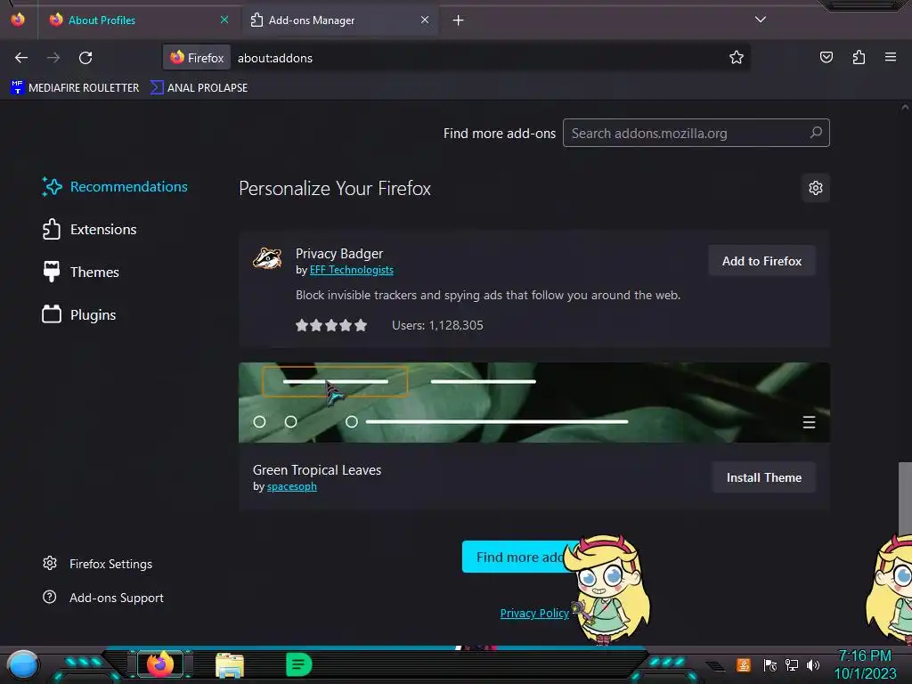This screenshot has width=912, height=684.
Task: Open the Extensions toolbar puzzle icon
Action: (859, 57)
